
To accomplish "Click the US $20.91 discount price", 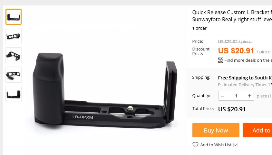I will click(x=236, y=51).
